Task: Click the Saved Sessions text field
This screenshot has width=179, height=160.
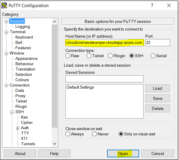Action: click(104, 79)
